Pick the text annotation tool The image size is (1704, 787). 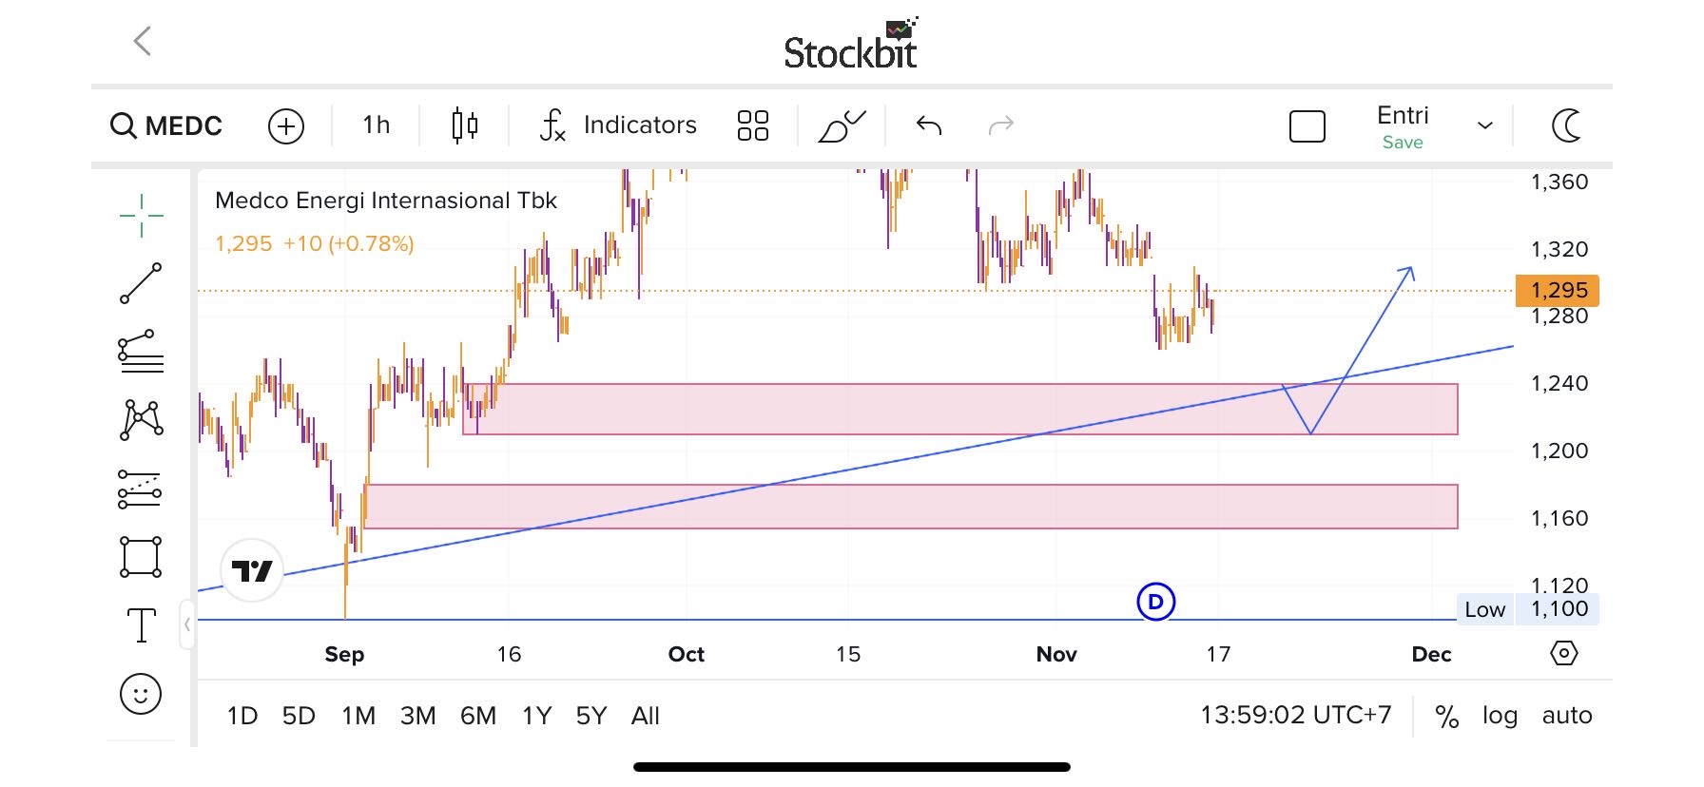(141, 625)
